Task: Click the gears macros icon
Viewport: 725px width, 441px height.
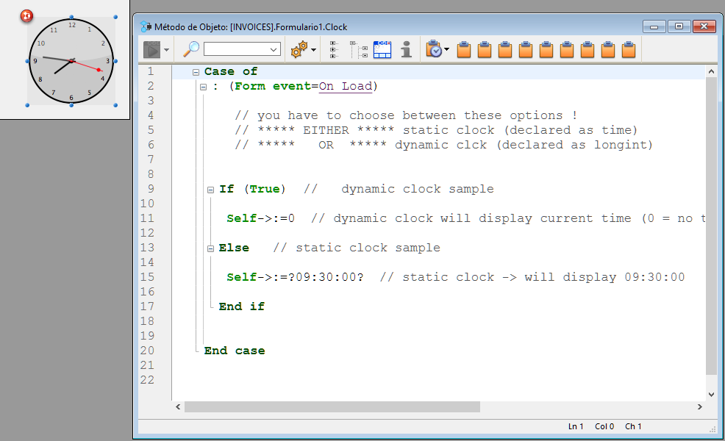Action: click(299, 49)
